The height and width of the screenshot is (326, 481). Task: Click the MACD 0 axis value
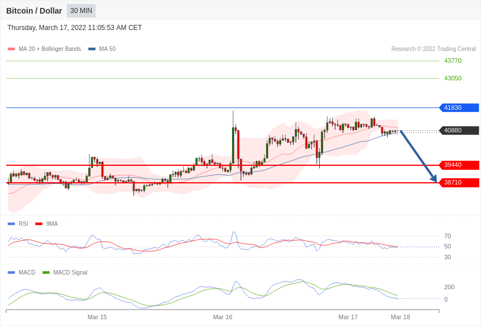click(446, 299)
